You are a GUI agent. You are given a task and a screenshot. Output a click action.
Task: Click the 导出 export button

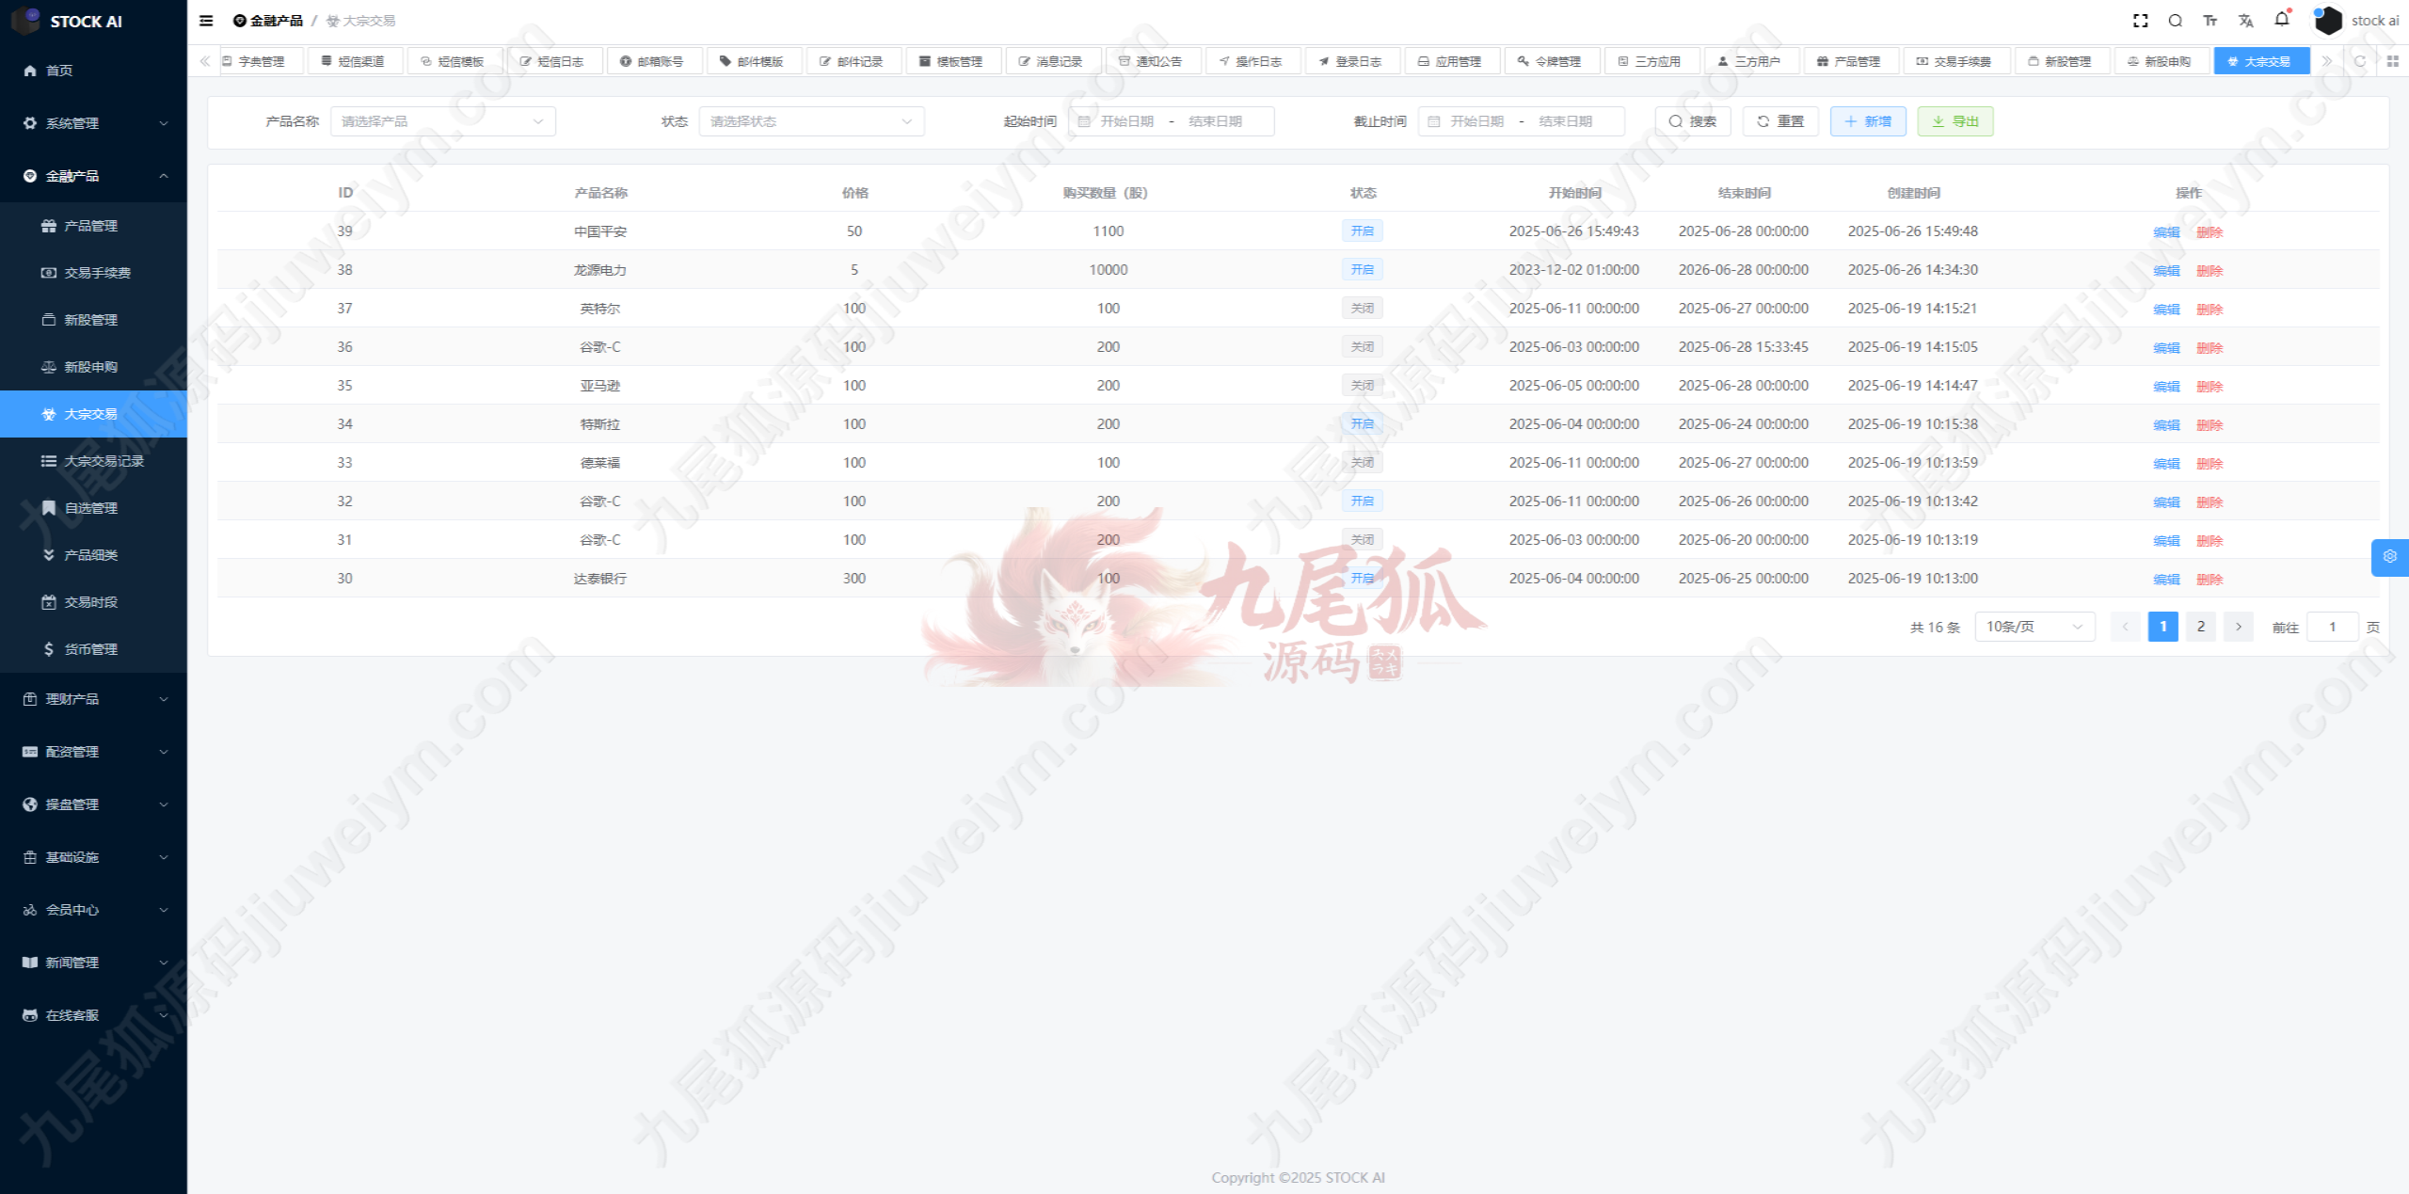(x=1954, y=121)
